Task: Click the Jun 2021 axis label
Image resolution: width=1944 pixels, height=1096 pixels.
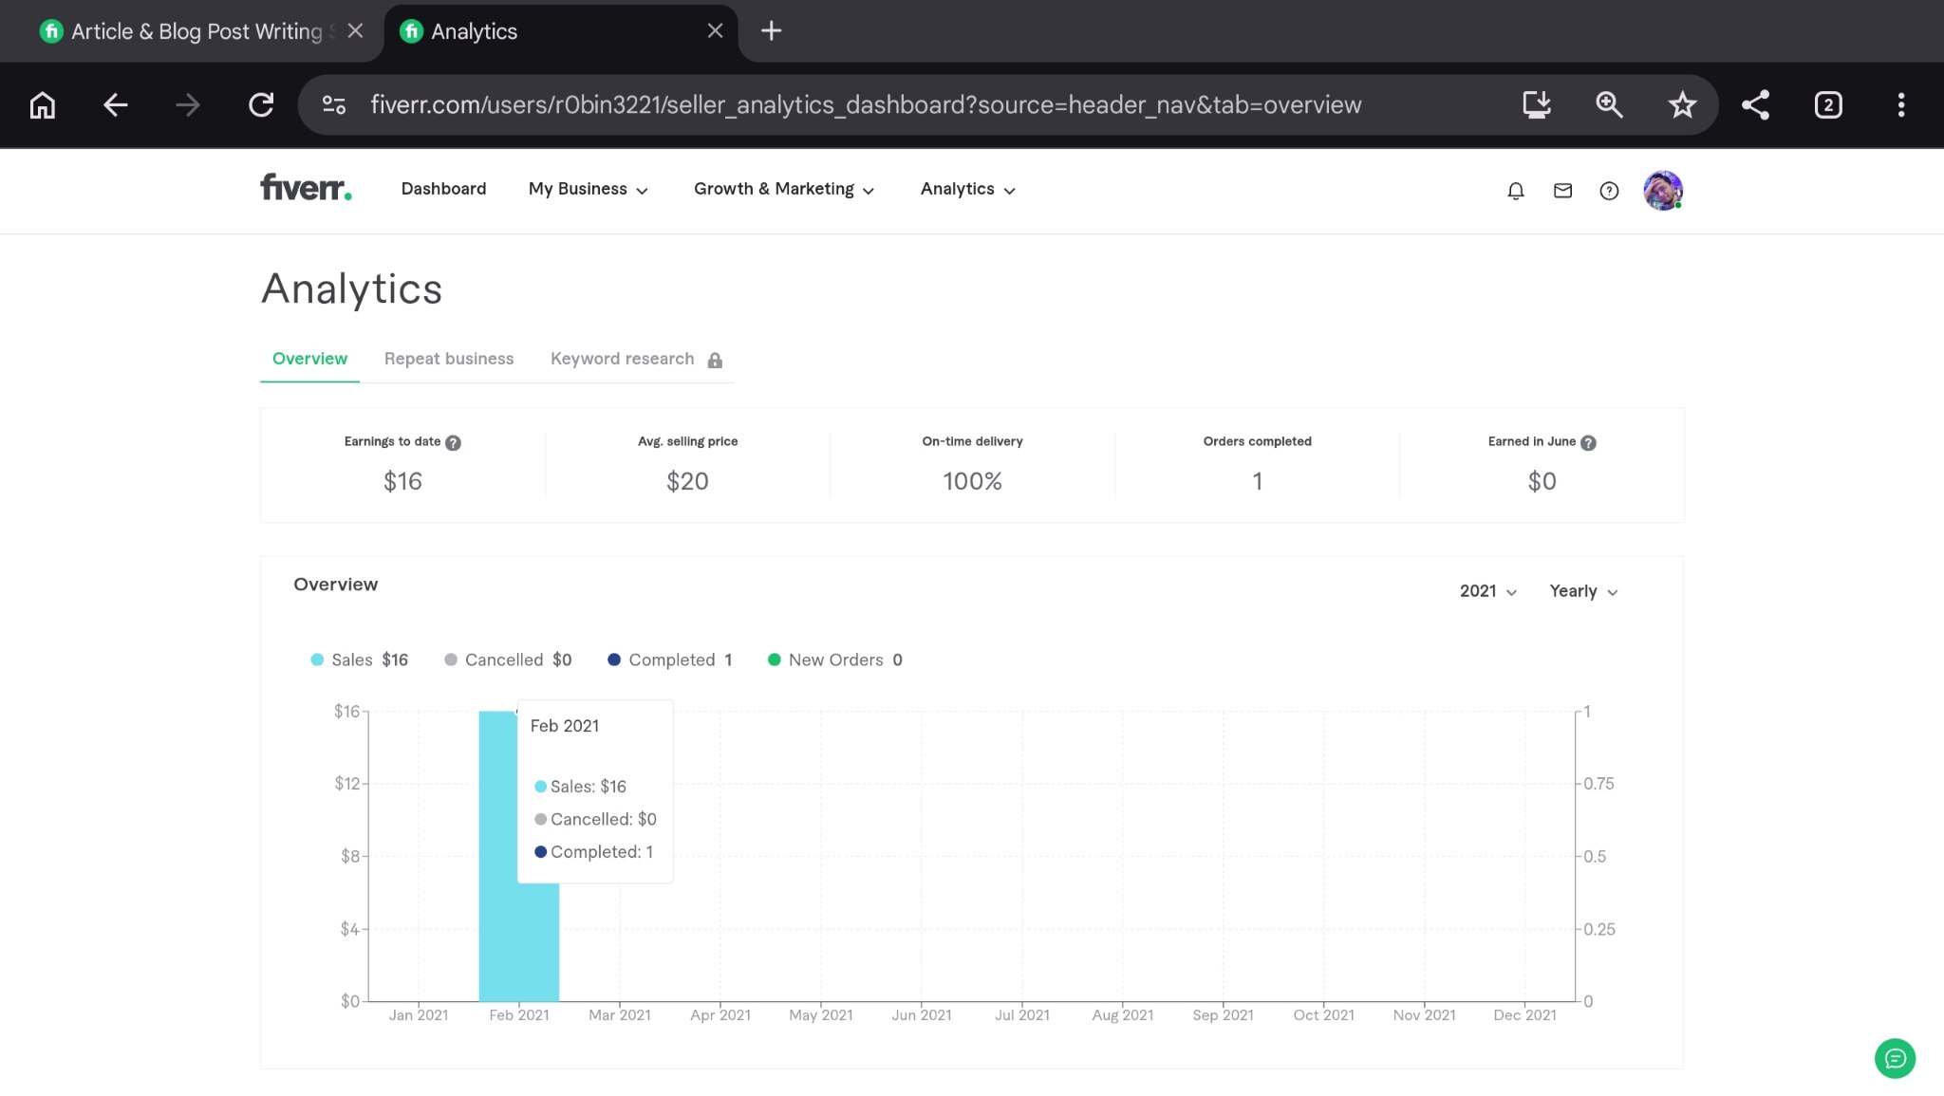Action: tap(922, 1015)
